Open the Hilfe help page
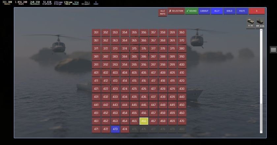This screenshot has height=145, width=277. (x=242, y=11)
